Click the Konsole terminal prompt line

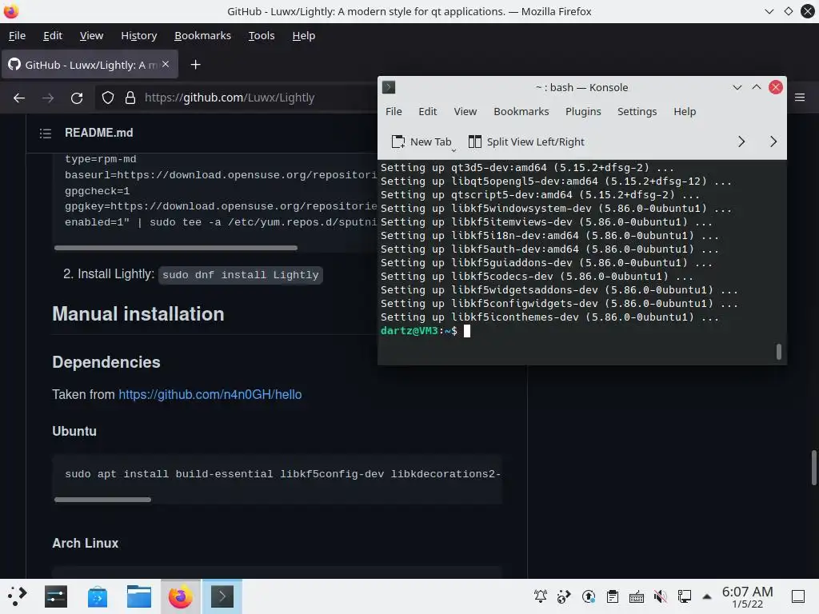[425, 330]
